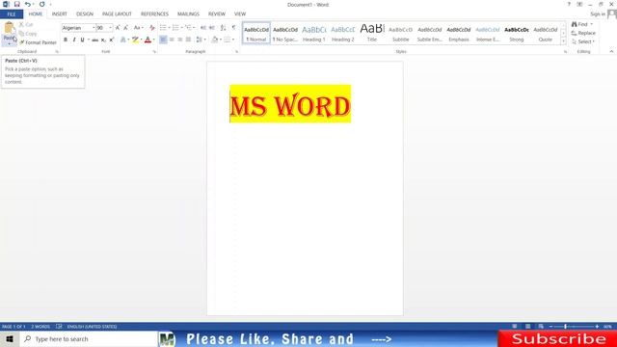Apply strikethrough to the text
Viewport: 617px width, 347px height.
pyautogui.click(x=94, y=40)
